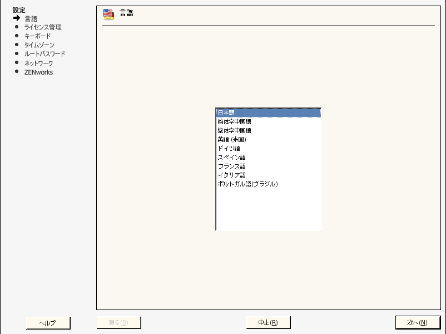Click the flag icon beside 言語 header
446x334 pixels.
pos(108,13)
